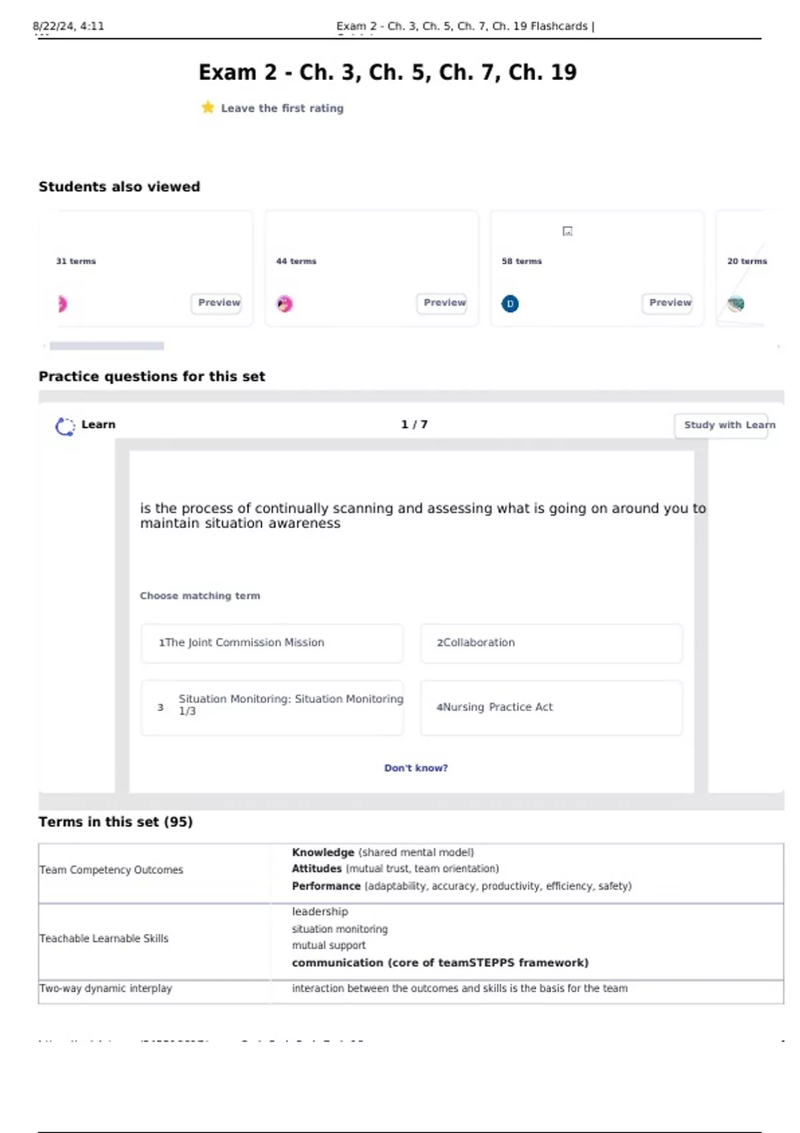Screen dimensions: 800x1133
Task: Click the 'Don't know?' link
Action: (x=416, y=768)
